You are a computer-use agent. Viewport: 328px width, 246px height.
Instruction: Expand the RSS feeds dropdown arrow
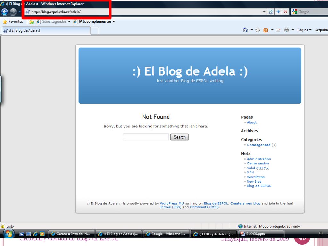272,30
